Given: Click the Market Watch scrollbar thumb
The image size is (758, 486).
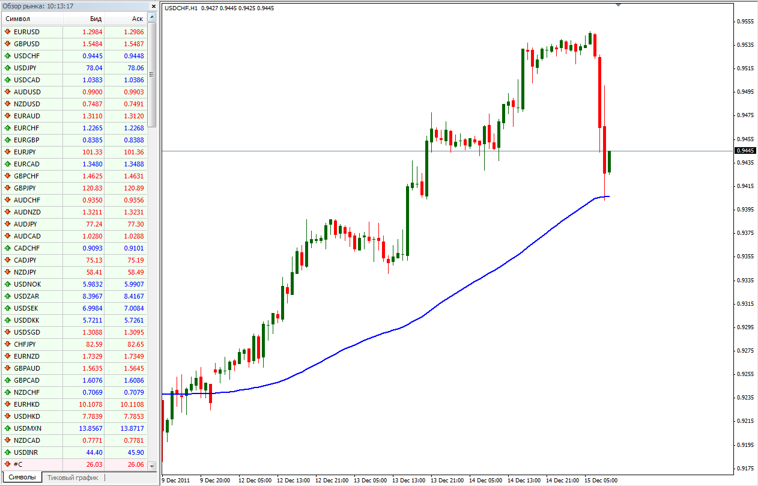Looking at the screenshot, I should coord(152,75).
